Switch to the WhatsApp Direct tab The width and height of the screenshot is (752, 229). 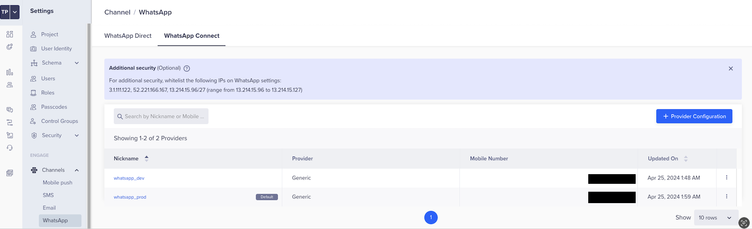coord(128,36)
